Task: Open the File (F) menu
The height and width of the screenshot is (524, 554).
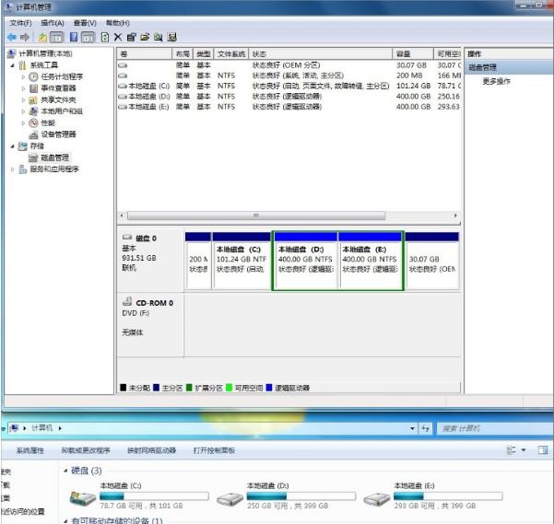Action: (x=20, y=23)
